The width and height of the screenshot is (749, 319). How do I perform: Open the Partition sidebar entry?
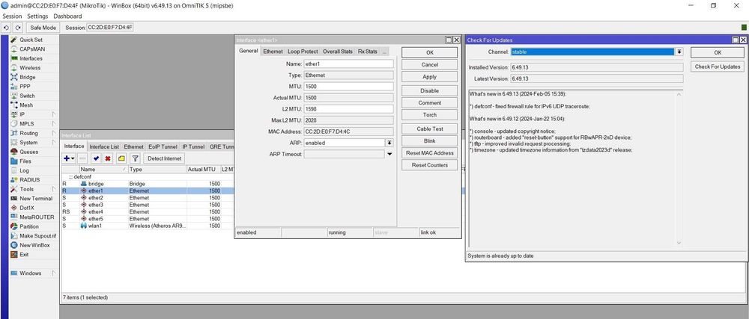(29, 226)
